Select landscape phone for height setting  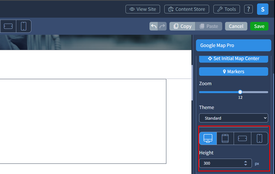(242, 138)
